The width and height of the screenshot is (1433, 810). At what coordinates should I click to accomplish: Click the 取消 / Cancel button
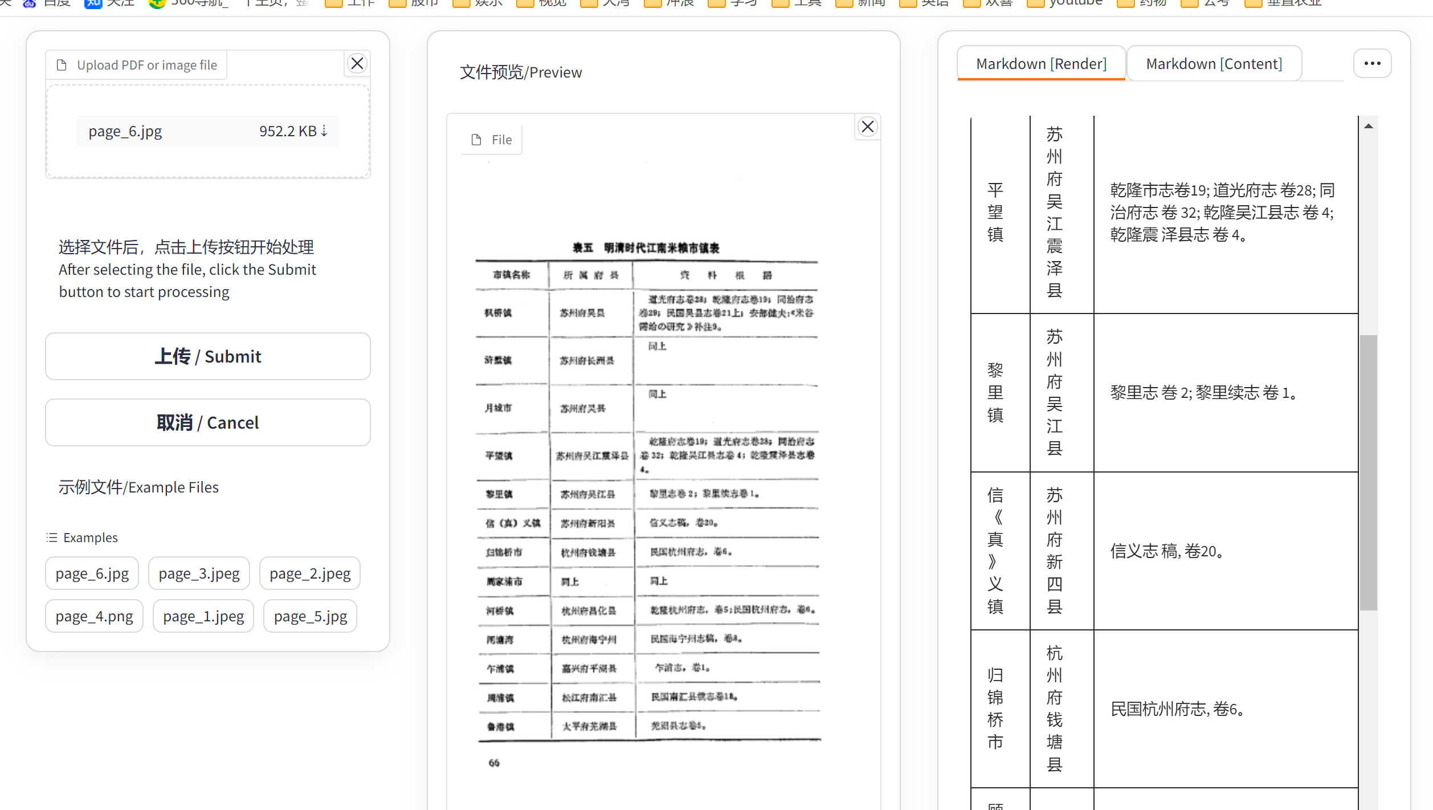pyautogui.click(x=208, y=422)
